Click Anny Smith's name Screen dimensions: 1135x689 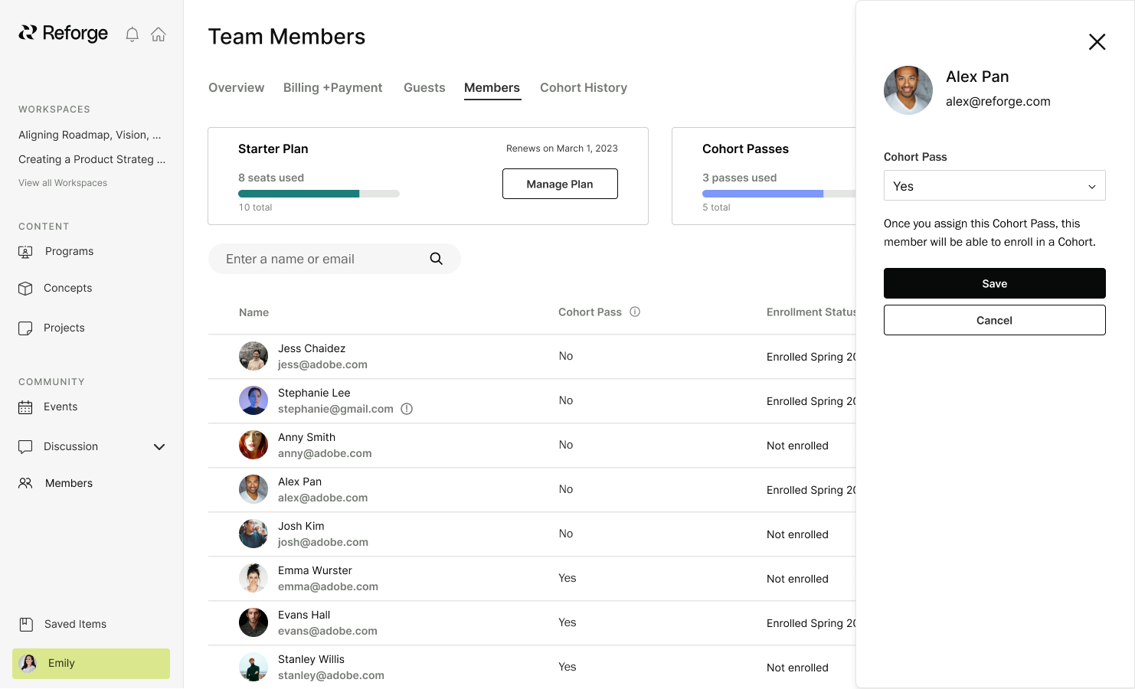(306, 437)
